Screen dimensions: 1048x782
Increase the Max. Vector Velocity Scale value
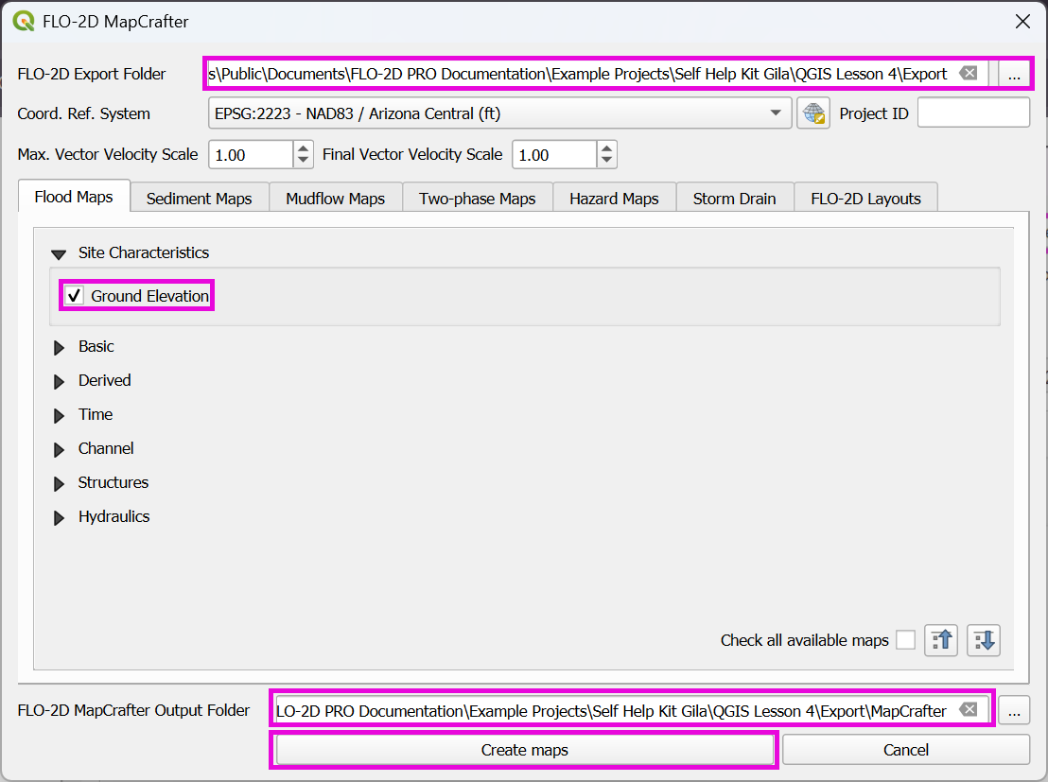303,148
